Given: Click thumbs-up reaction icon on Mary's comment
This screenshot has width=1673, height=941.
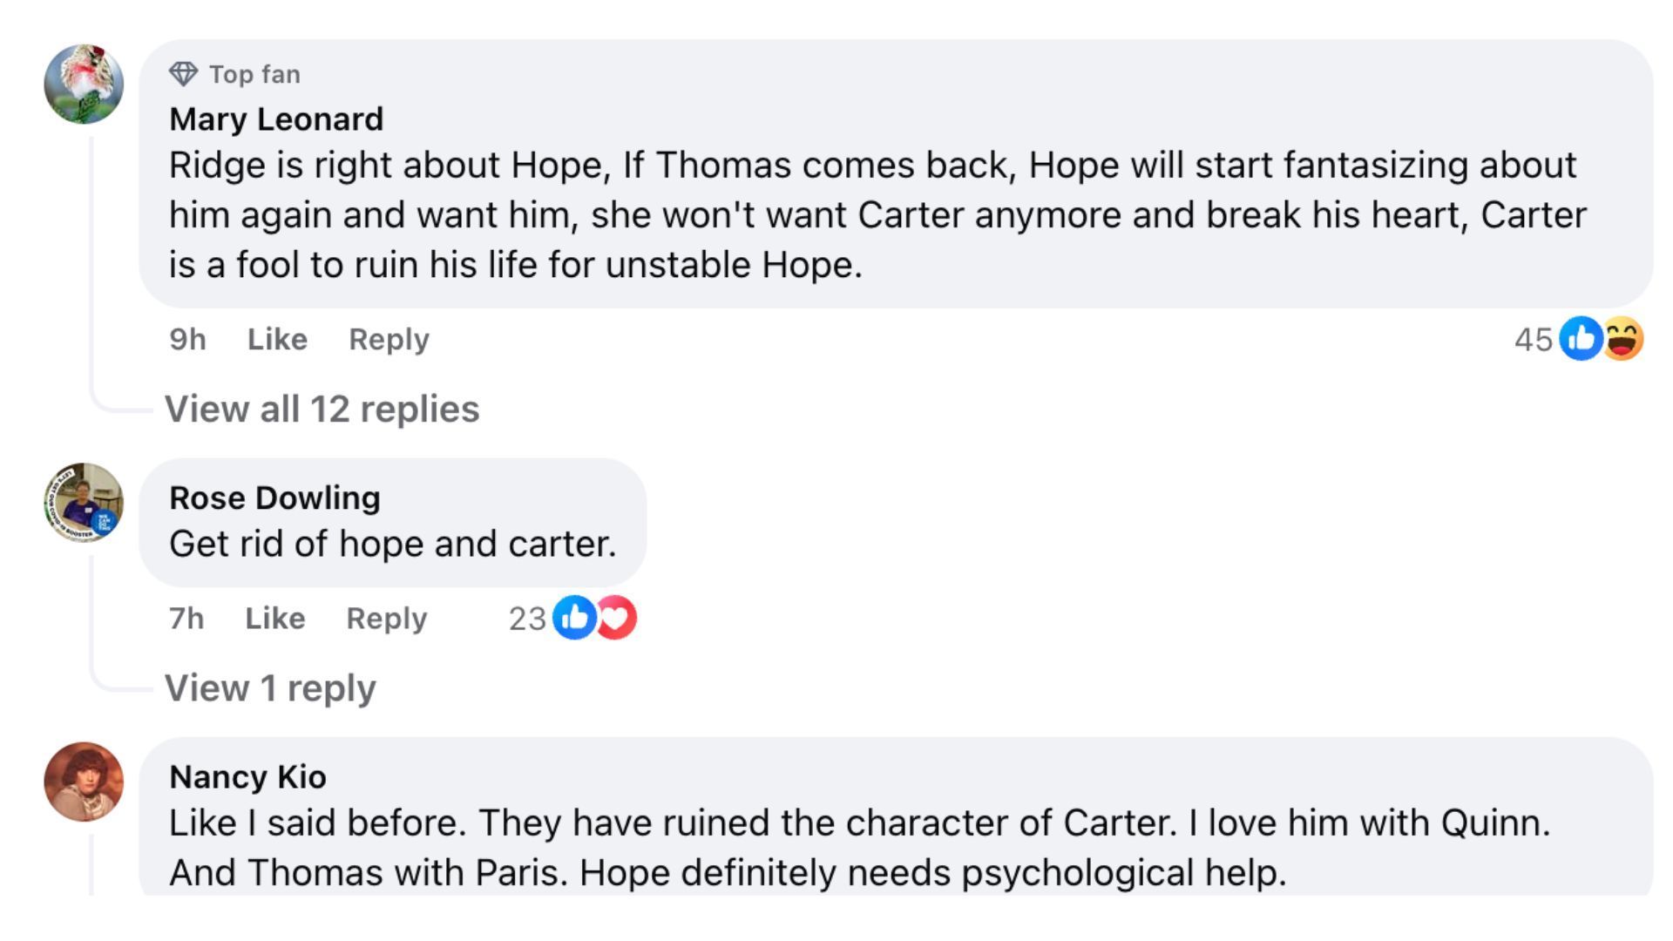Looking at the screenshot, I should pos(1581,339).
